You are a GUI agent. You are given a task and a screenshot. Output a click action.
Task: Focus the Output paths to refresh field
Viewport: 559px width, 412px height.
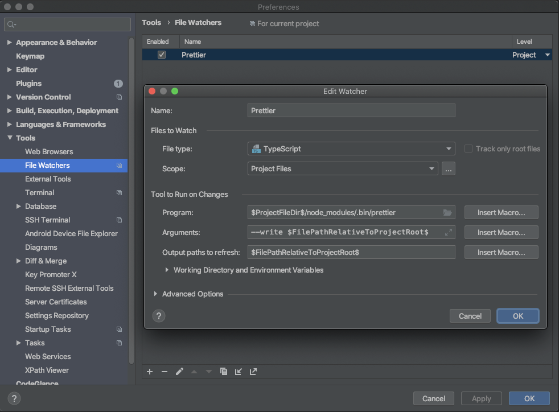(351, 252)
